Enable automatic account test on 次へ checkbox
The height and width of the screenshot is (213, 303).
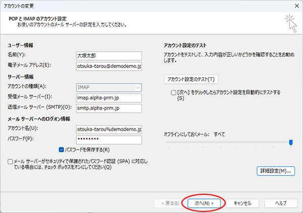click(x=173, y=93)
